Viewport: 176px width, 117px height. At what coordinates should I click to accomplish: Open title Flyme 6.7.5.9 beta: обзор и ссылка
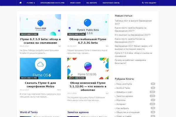coord(40,41)
